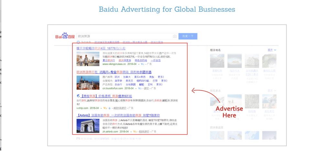331x151 pixels.
Task: Open the 83条评价 reviews link
Action: 144,131
